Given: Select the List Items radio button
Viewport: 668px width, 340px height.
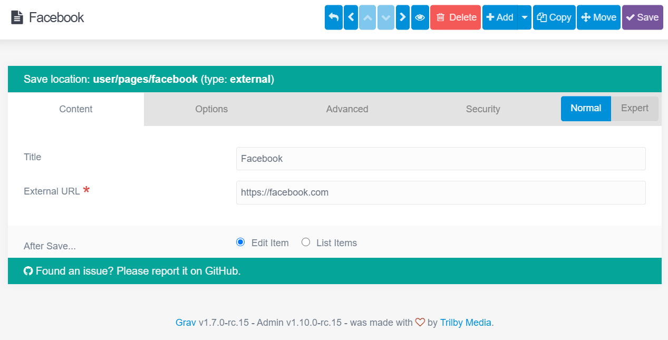Looking at the screenshot, I should click(306, 242).
